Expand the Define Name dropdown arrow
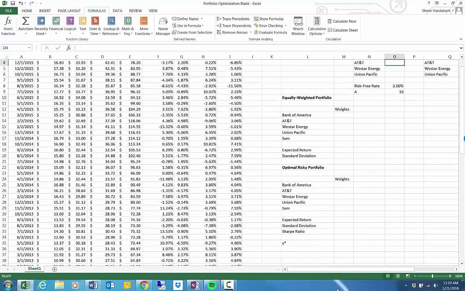 click(x=202, y=19)
